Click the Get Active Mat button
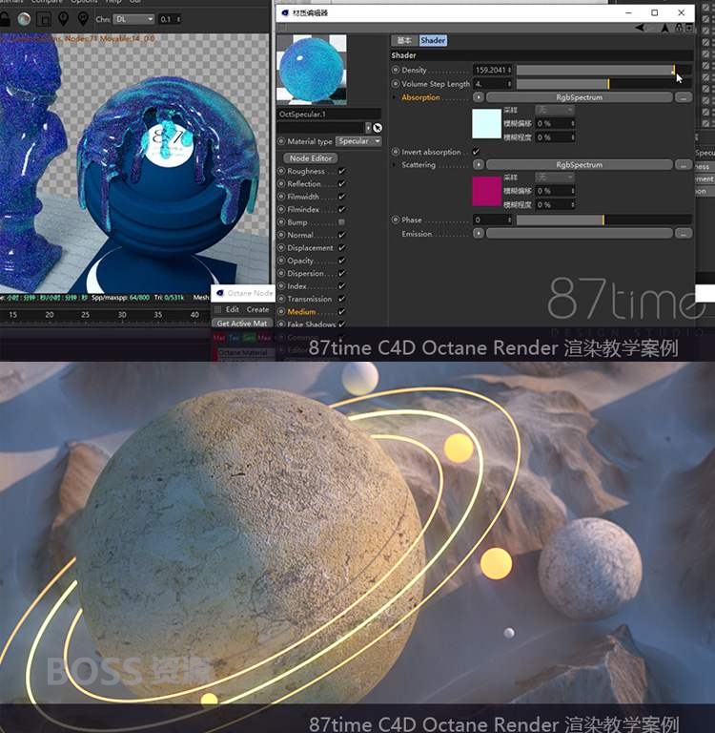The height and width of the screenshot is (733, 715). click(242, 323)
